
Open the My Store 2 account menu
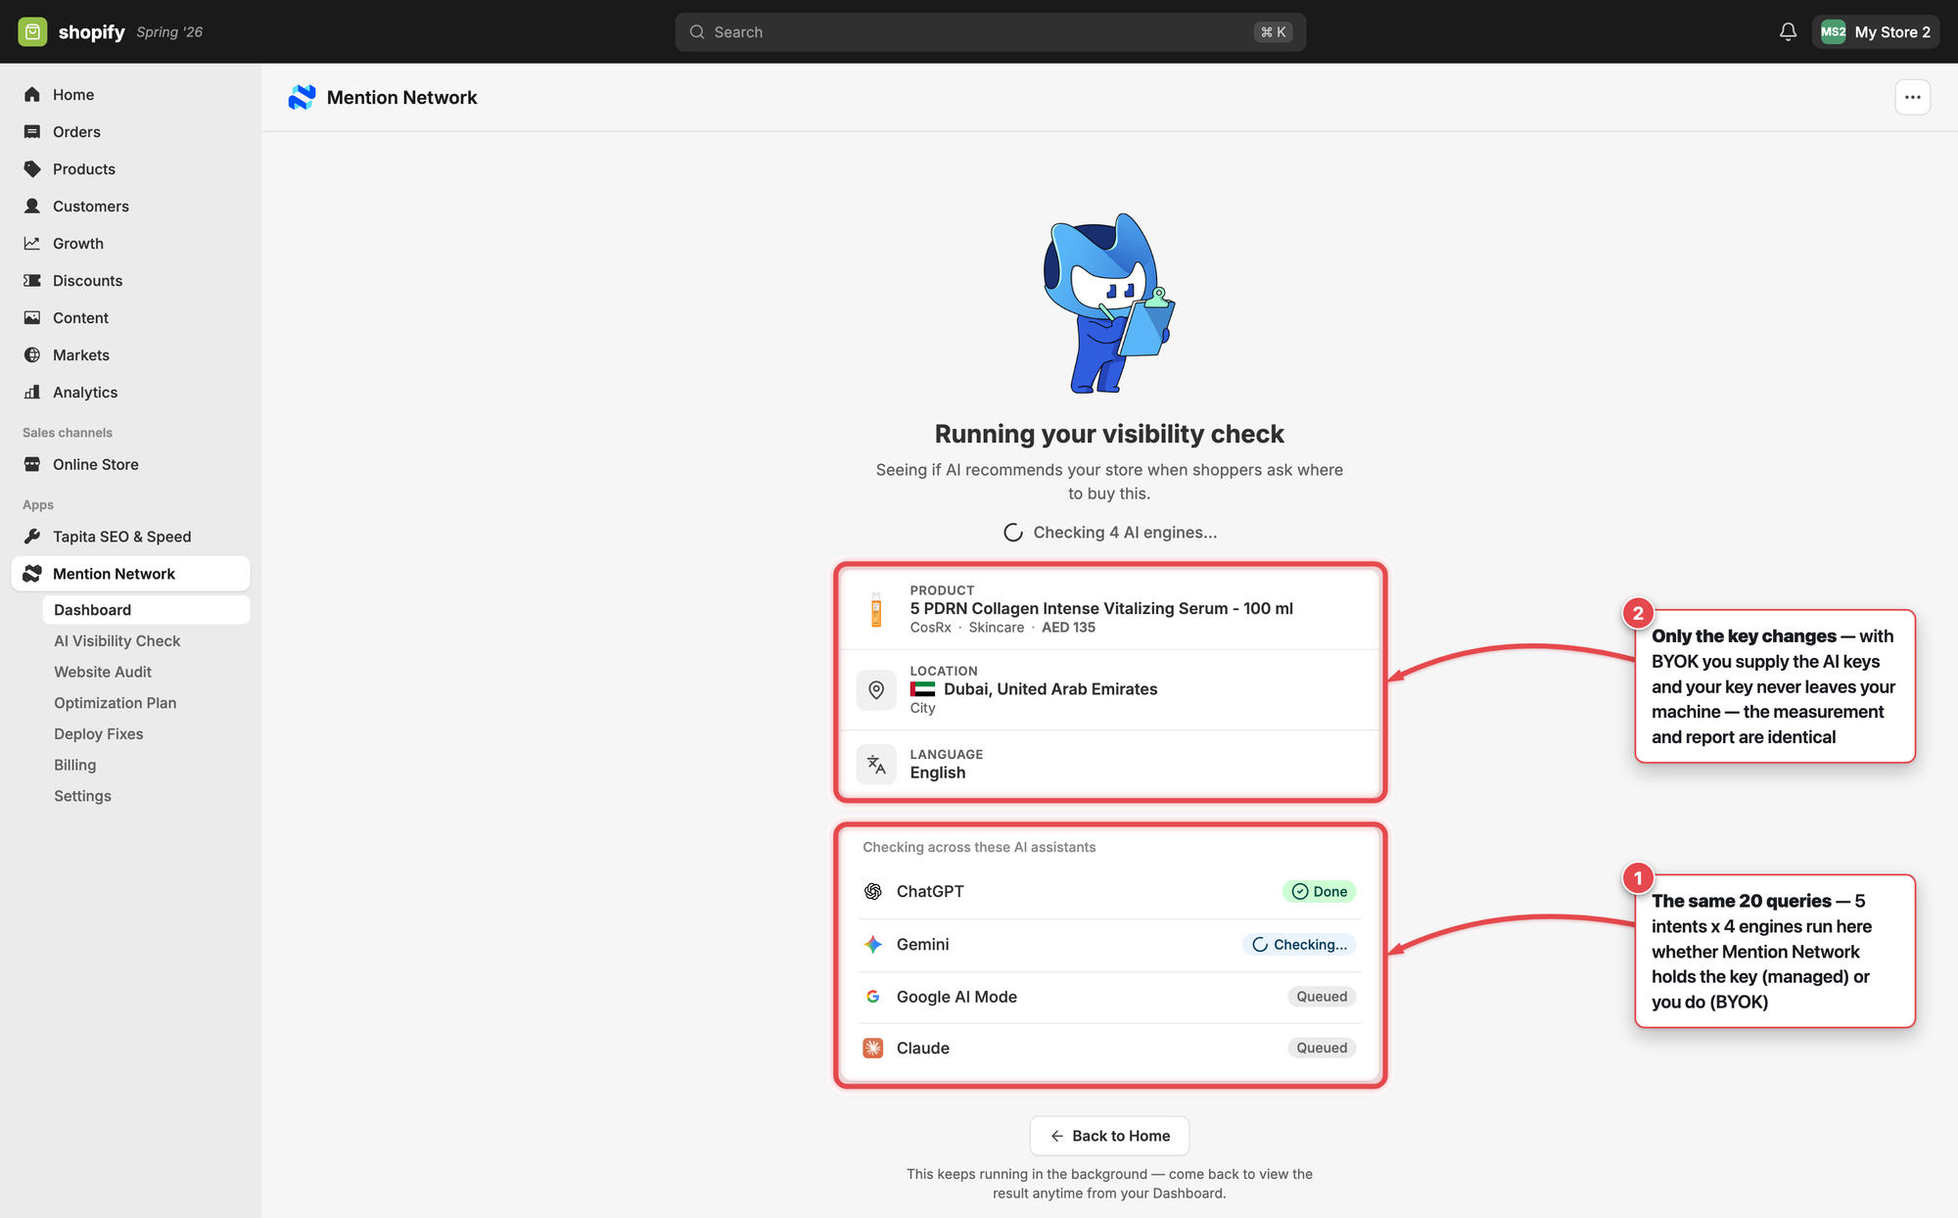[x=1875, y=32]
